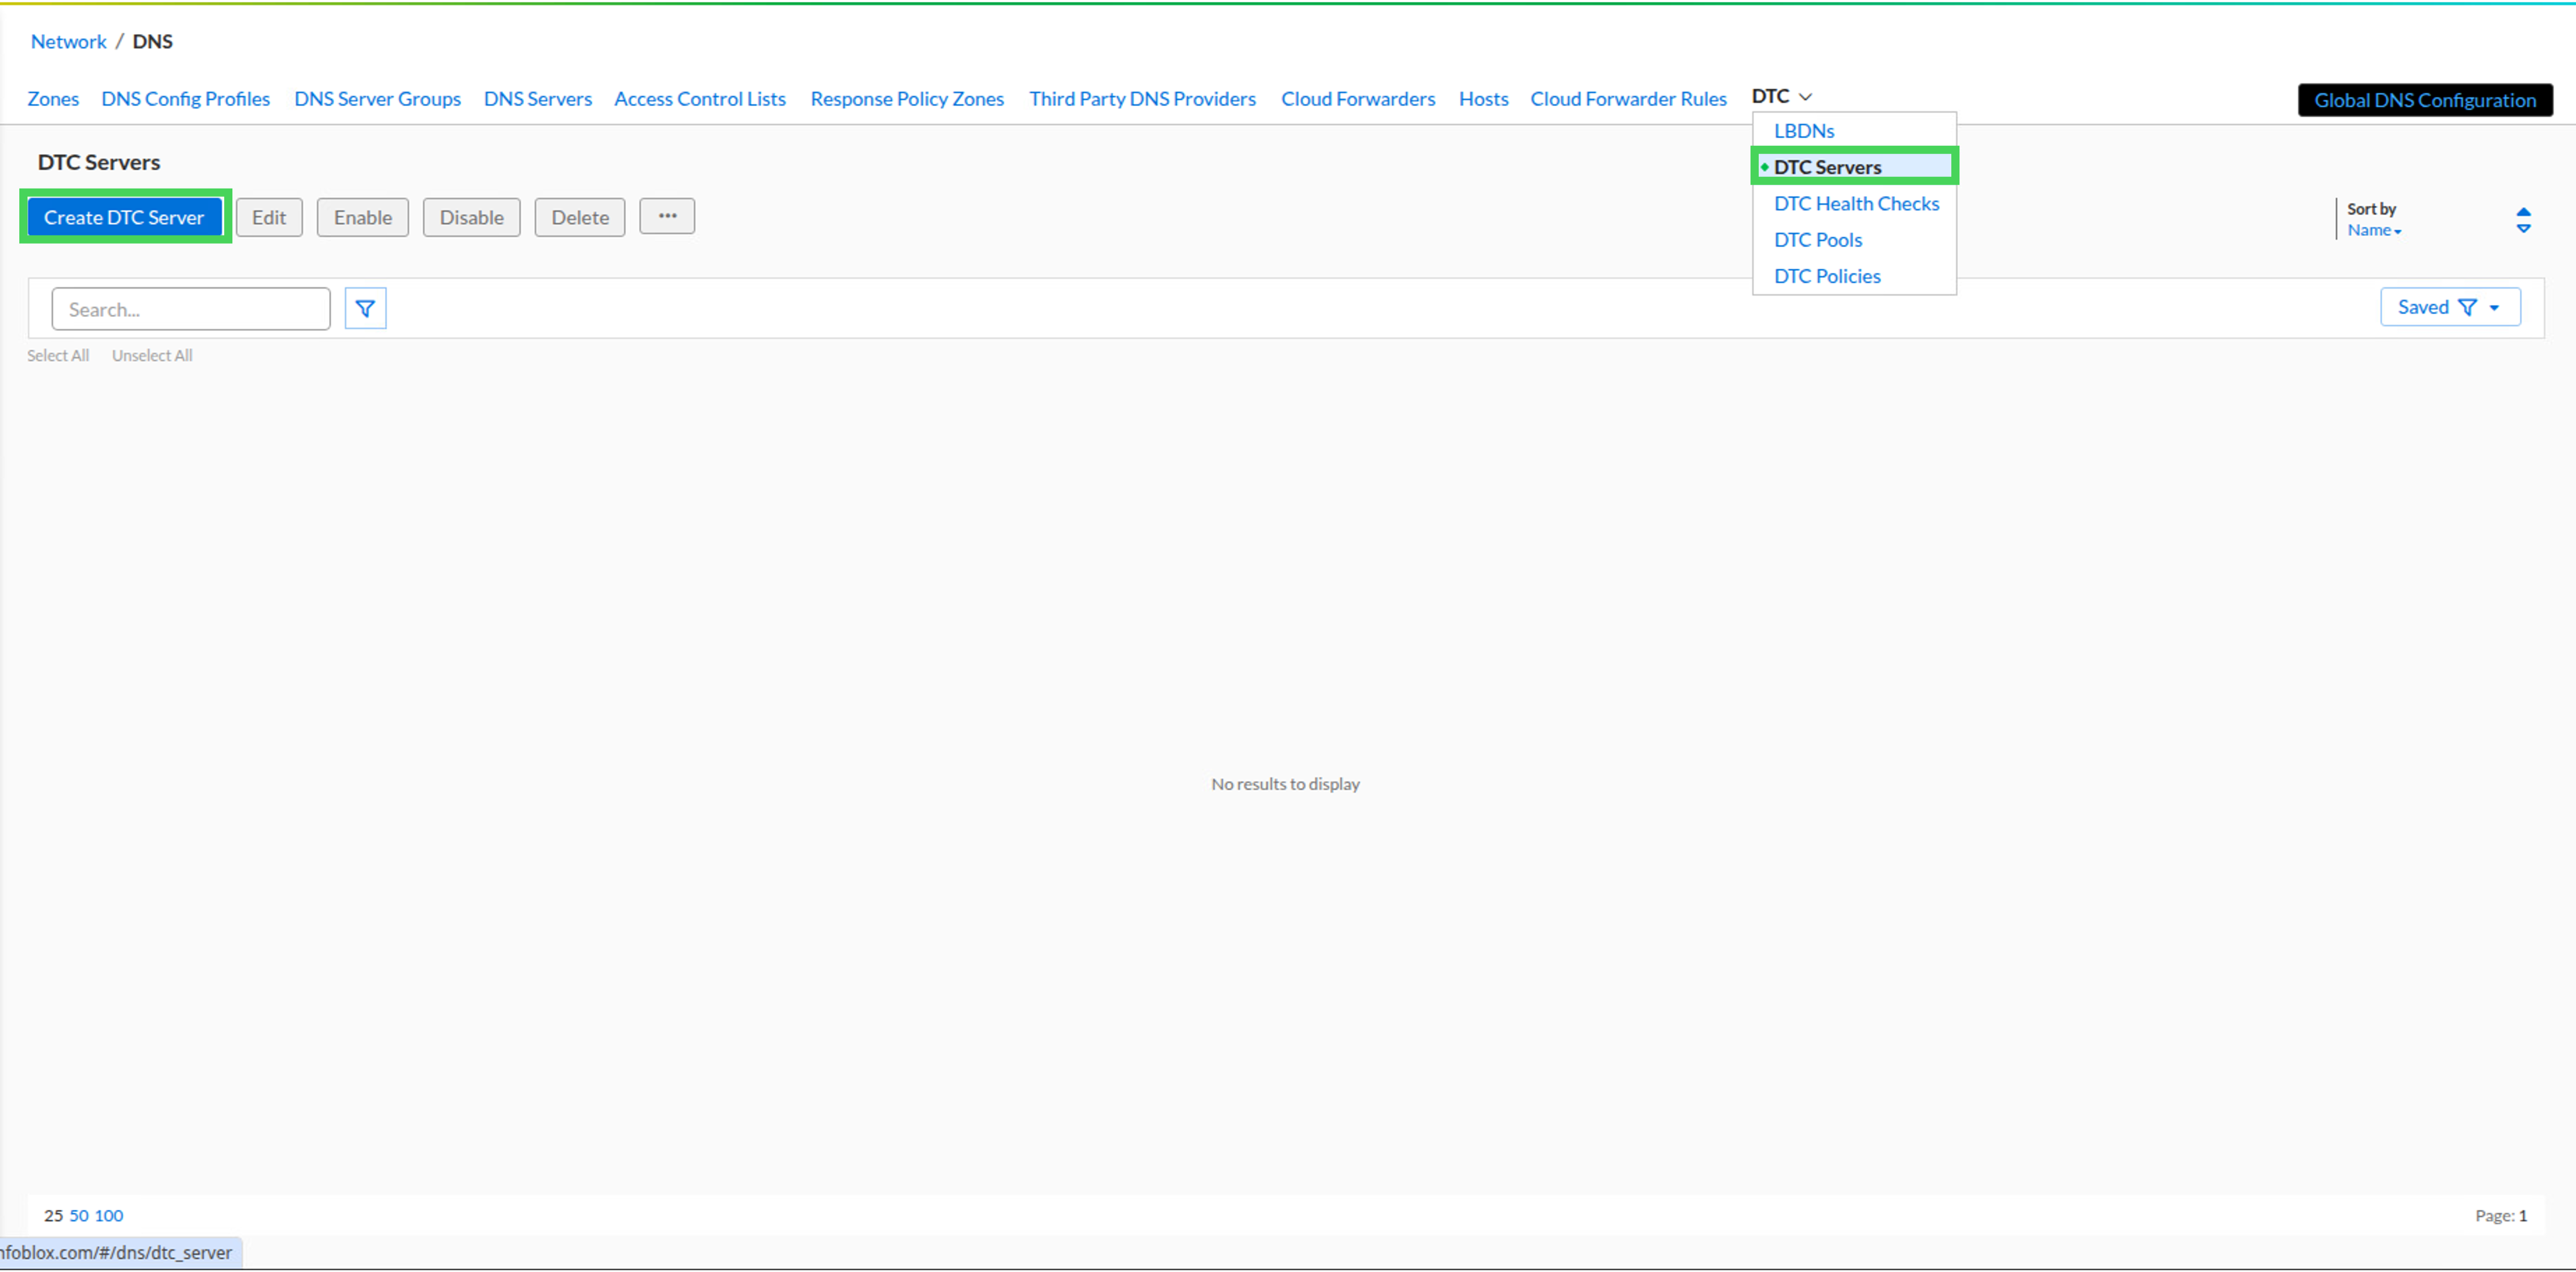This screenshot has width=2576, height=1272.
Task: Focus the Search input field
Action: [191, 309]
